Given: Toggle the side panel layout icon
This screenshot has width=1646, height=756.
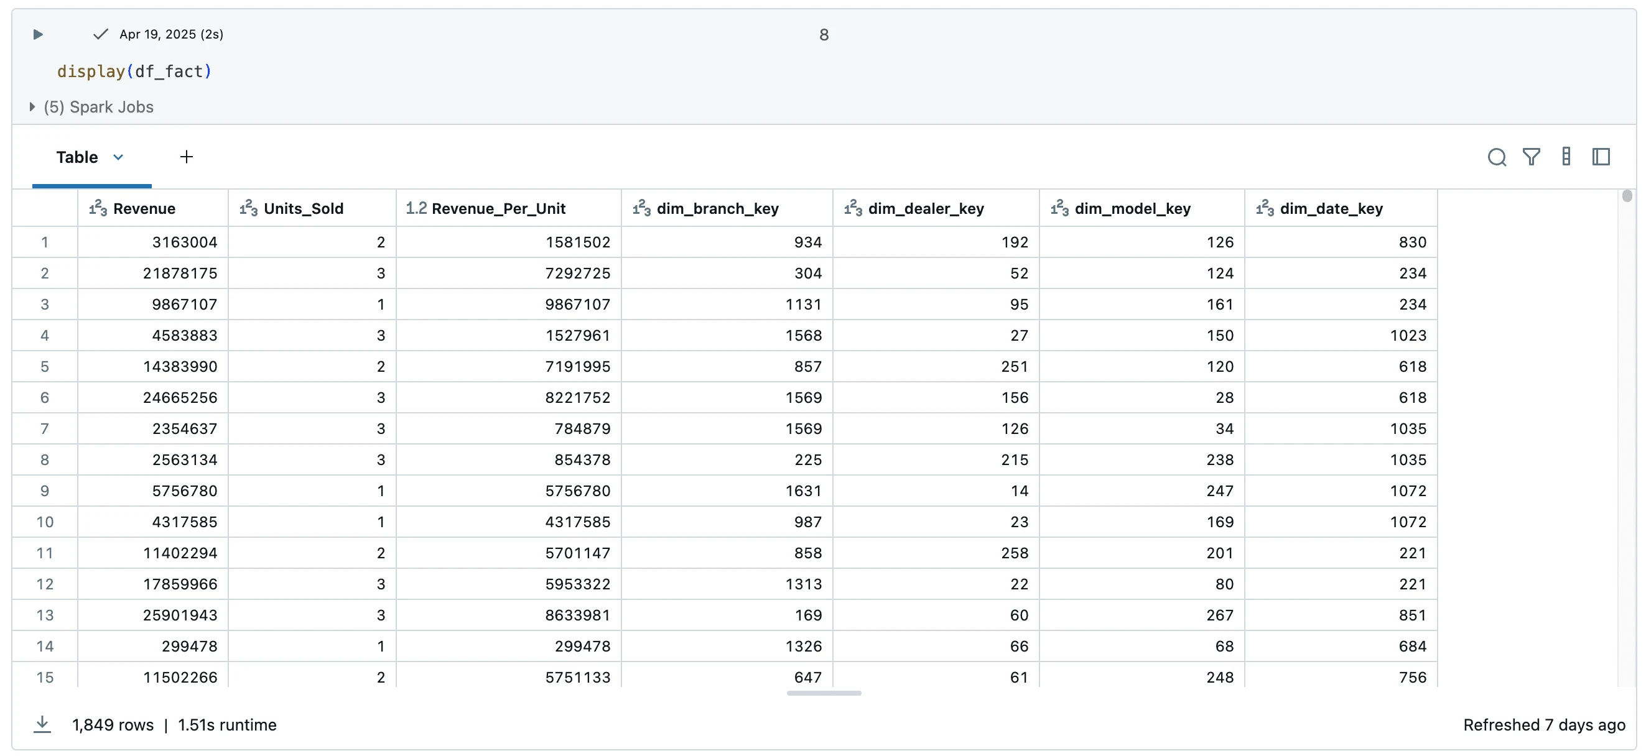Looking at the screenshot, I should pyautogui.click(x=1601, y=157).
